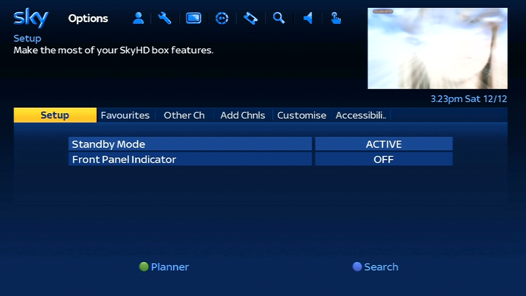Screen dimensions: 526x296
Task: Click the live TV preview thumbnail
Action: [437, 49]
